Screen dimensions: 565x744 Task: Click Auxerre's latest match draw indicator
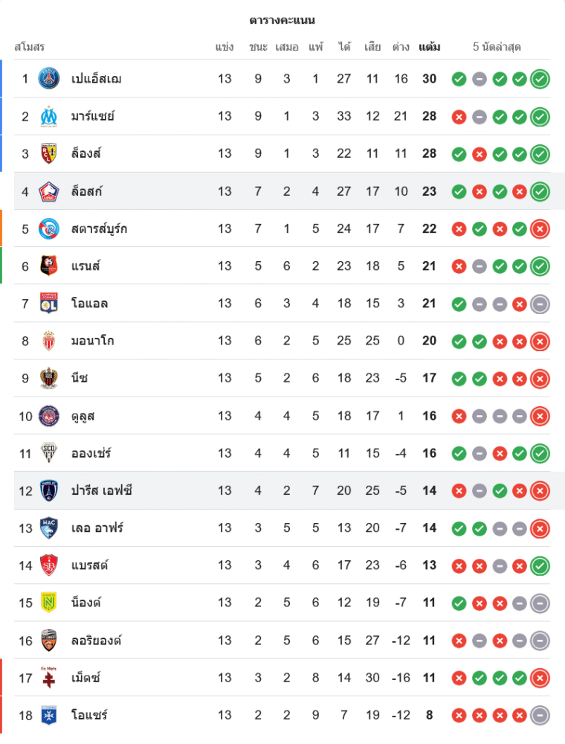pos(540,715)
